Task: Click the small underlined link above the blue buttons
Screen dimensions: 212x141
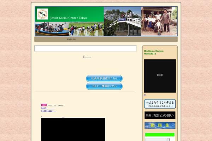Action: 87,57
